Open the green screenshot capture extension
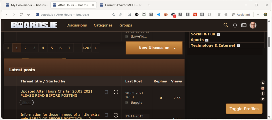The width and height of the screenshot is (272, 120). pos(144,15)
